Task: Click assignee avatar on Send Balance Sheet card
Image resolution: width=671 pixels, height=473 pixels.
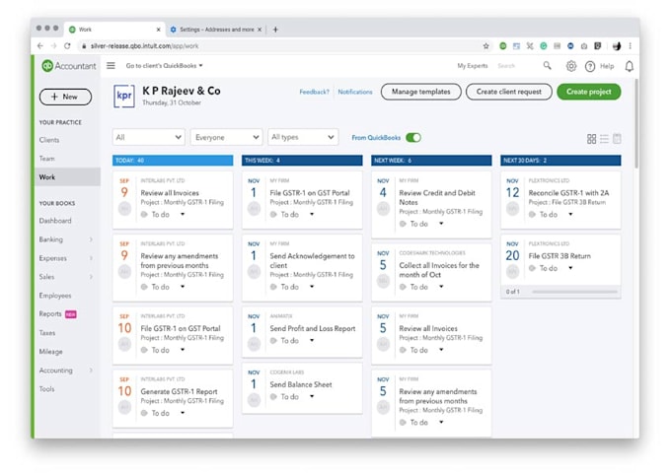Action: pos(254,399)
